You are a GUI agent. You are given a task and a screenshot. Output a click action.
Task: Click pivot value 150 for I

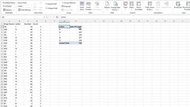click(x=76, y=35)
